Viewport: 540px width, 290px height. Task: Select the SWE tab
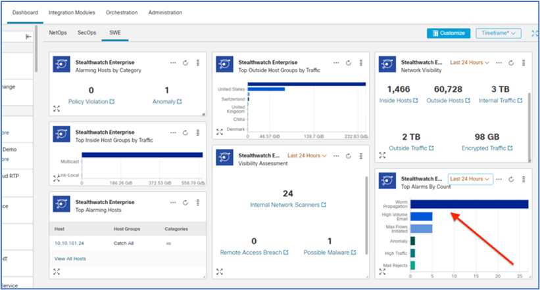pos(115,33)
